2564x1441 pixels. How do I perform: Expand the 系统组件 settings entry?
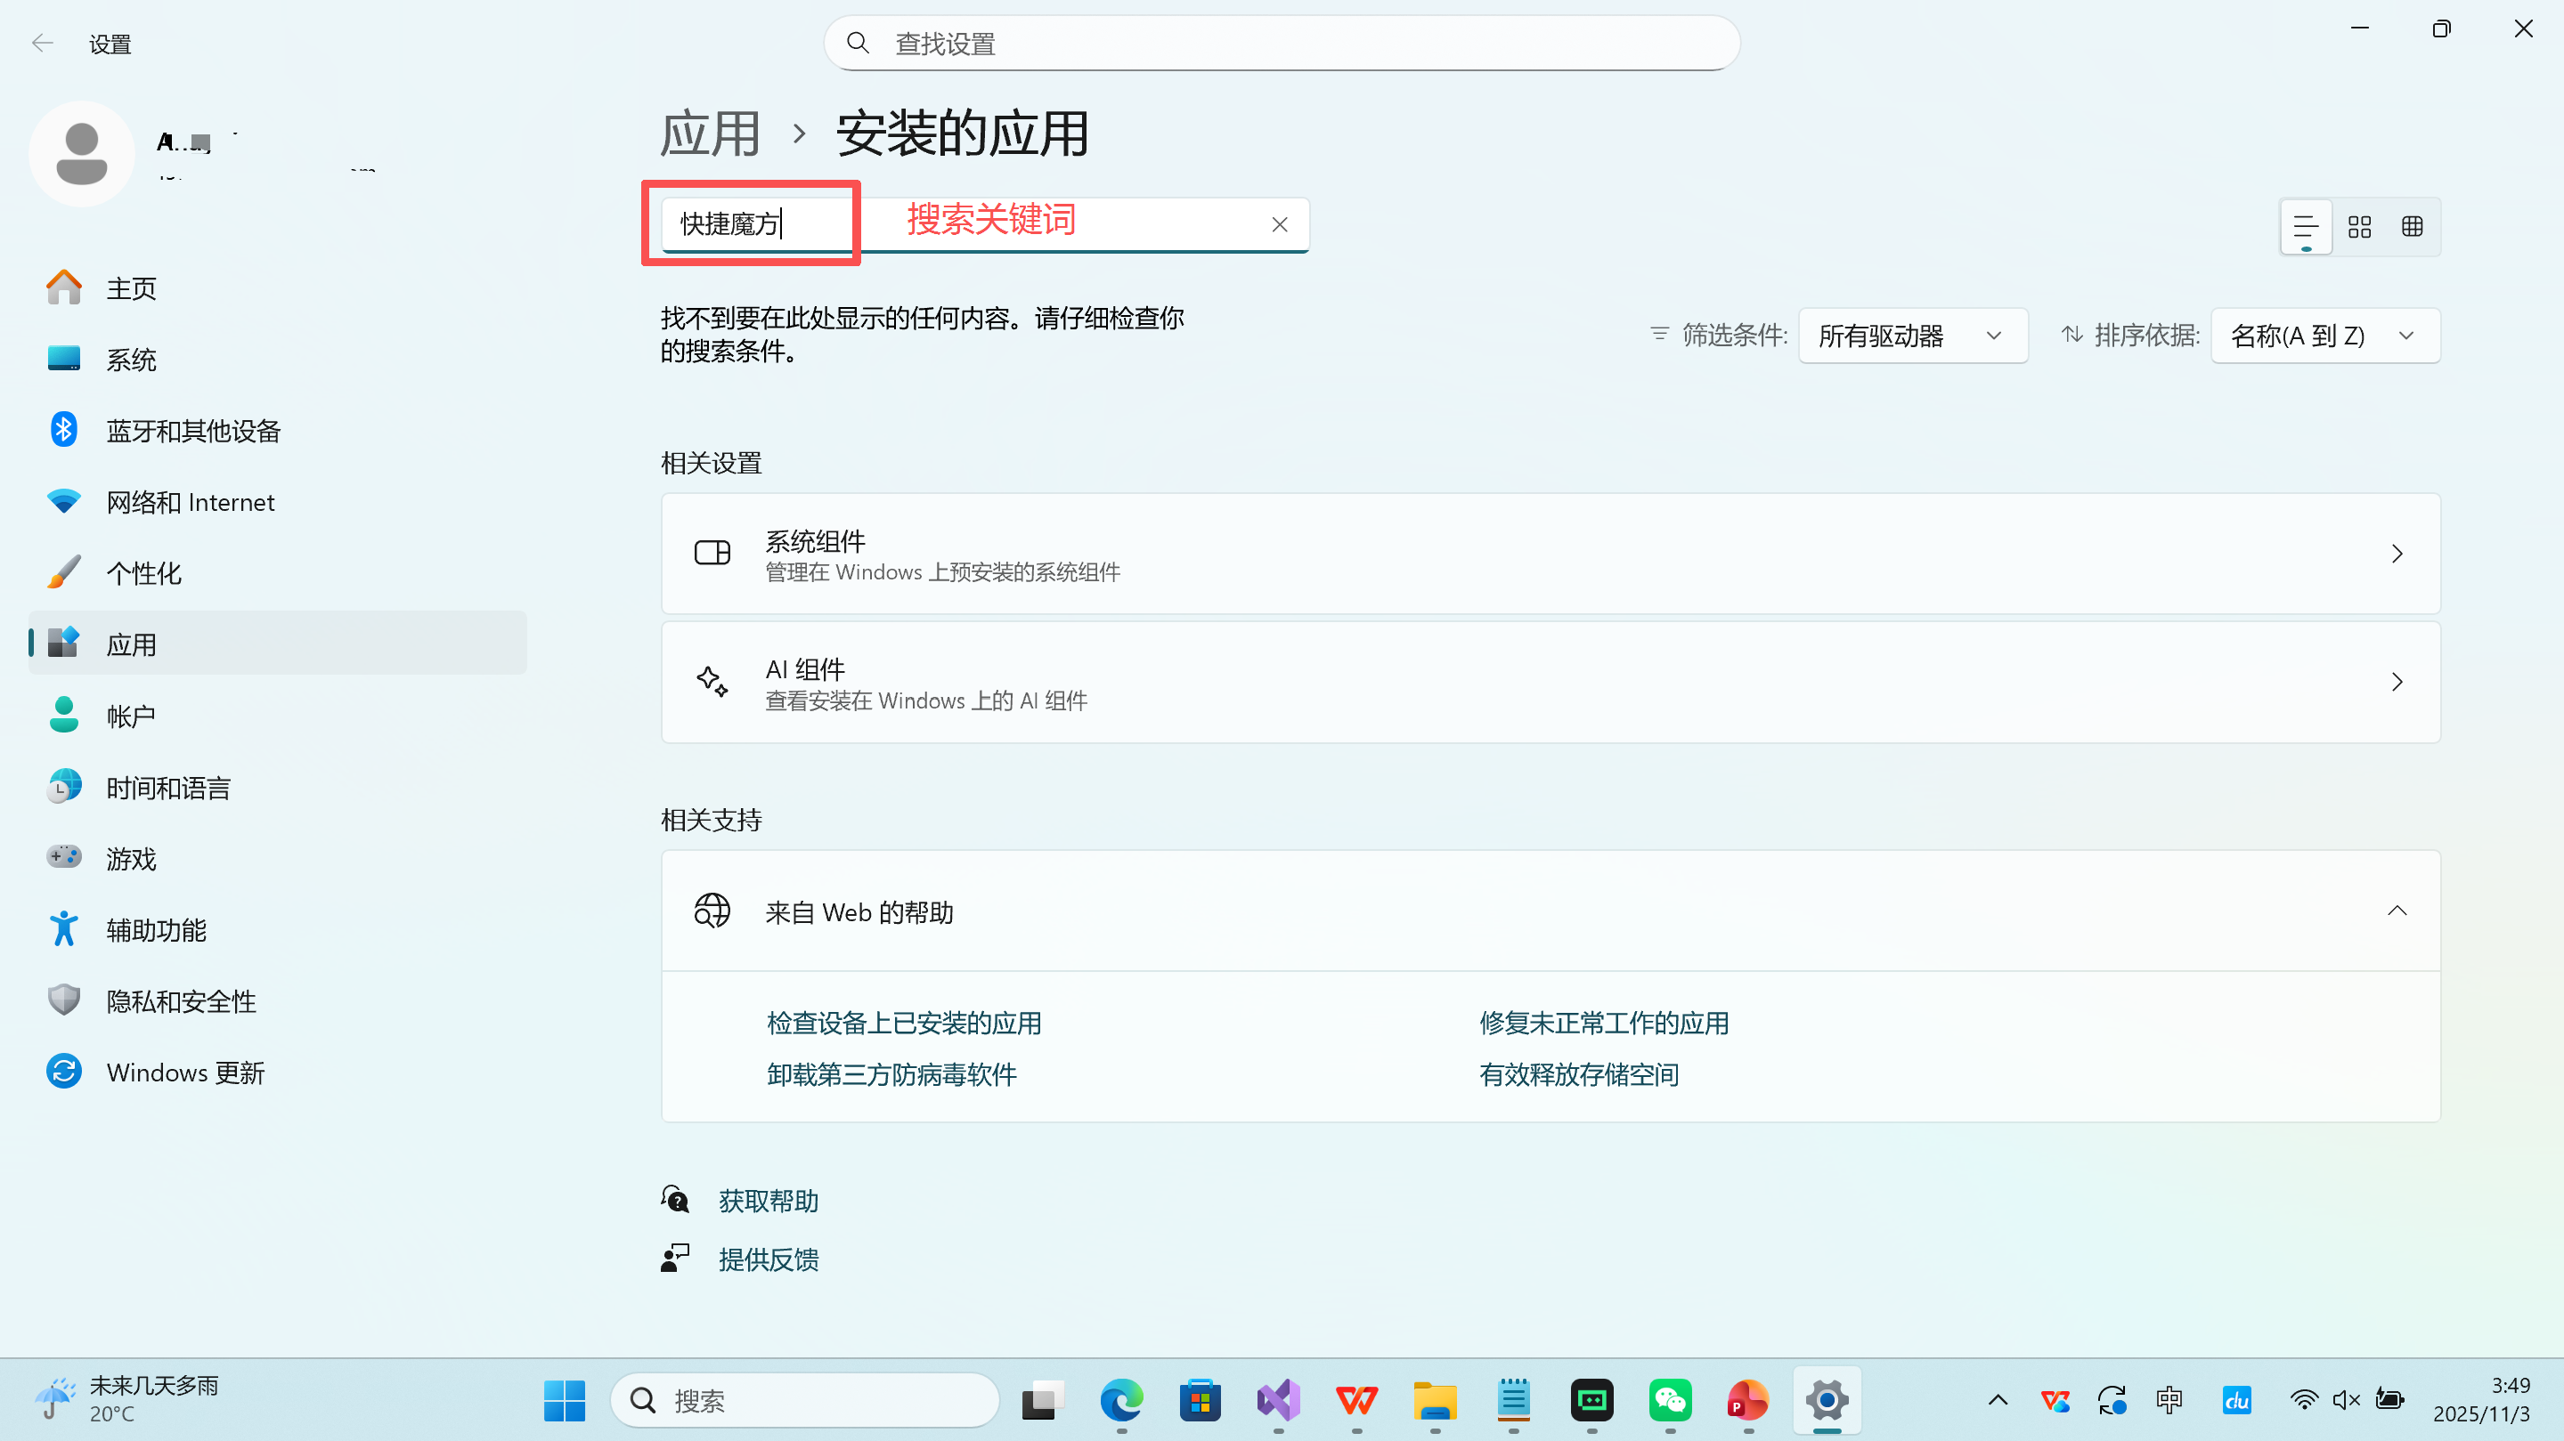[2397, 554]
